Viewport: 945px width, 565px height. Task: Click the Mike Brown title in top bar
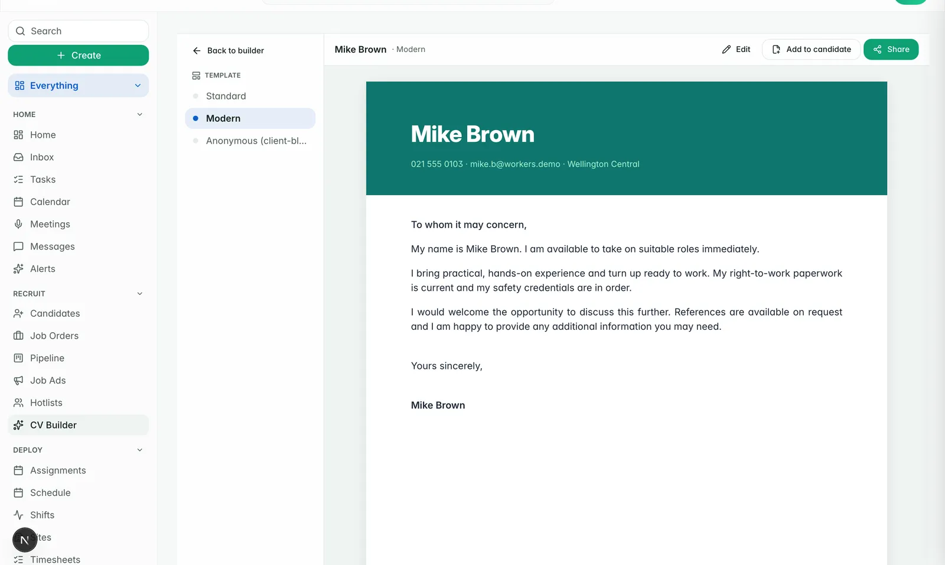[361, 50]
